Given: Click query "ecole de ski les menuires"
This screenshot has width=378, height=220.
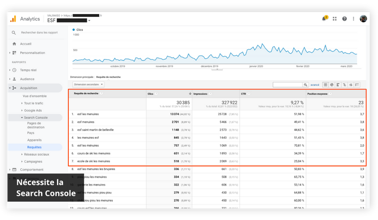Looking at the screenshot, I should (x=94, y=161).
